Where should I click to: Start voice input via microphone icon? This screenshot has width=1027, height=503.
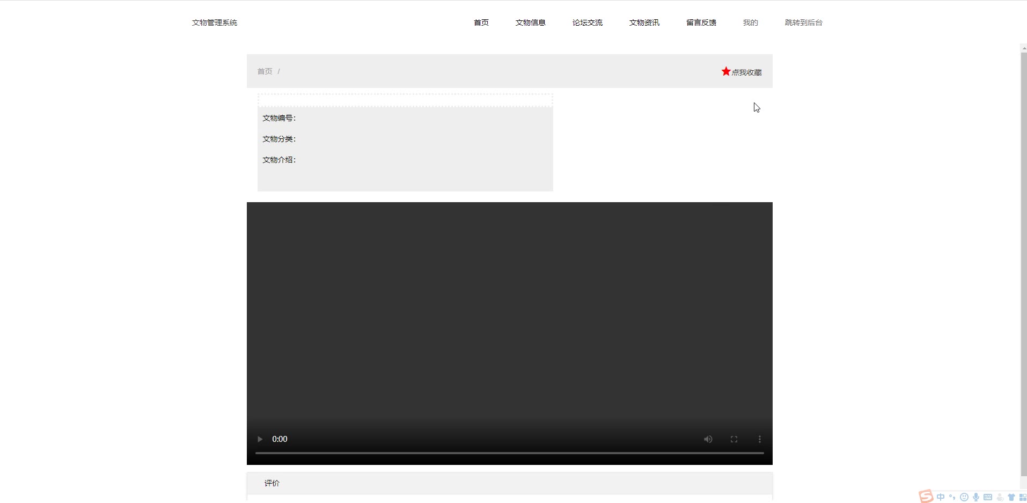[x=976, y=497]
